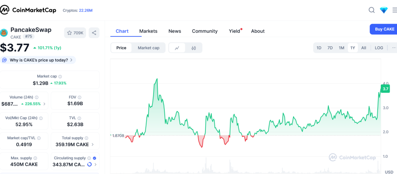
Task: Add CAKE to watchlist via star
Action: [75, 33]
